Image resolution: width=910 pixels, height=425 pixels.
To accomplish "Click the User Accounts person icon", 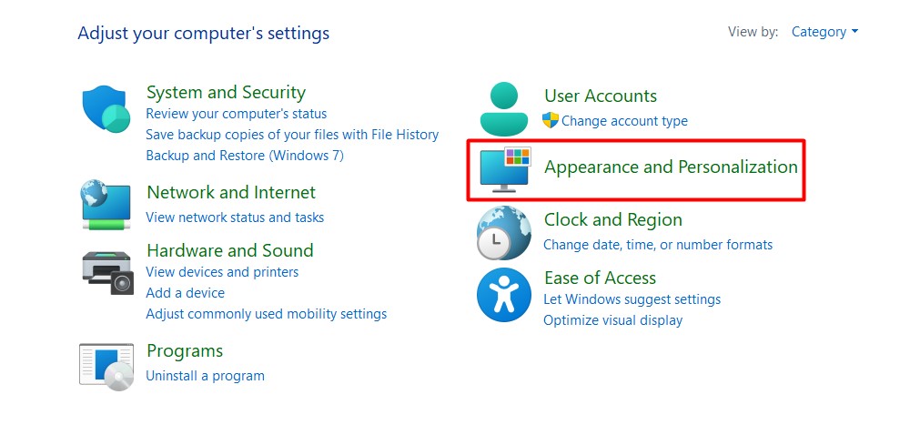I will 503,108.
